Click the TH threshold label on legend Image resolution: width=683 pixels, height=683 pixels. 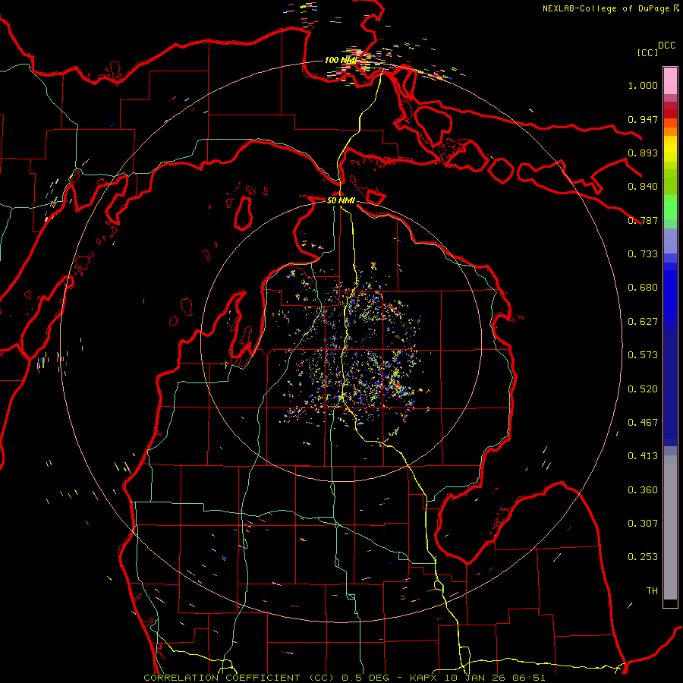point(652,591)
